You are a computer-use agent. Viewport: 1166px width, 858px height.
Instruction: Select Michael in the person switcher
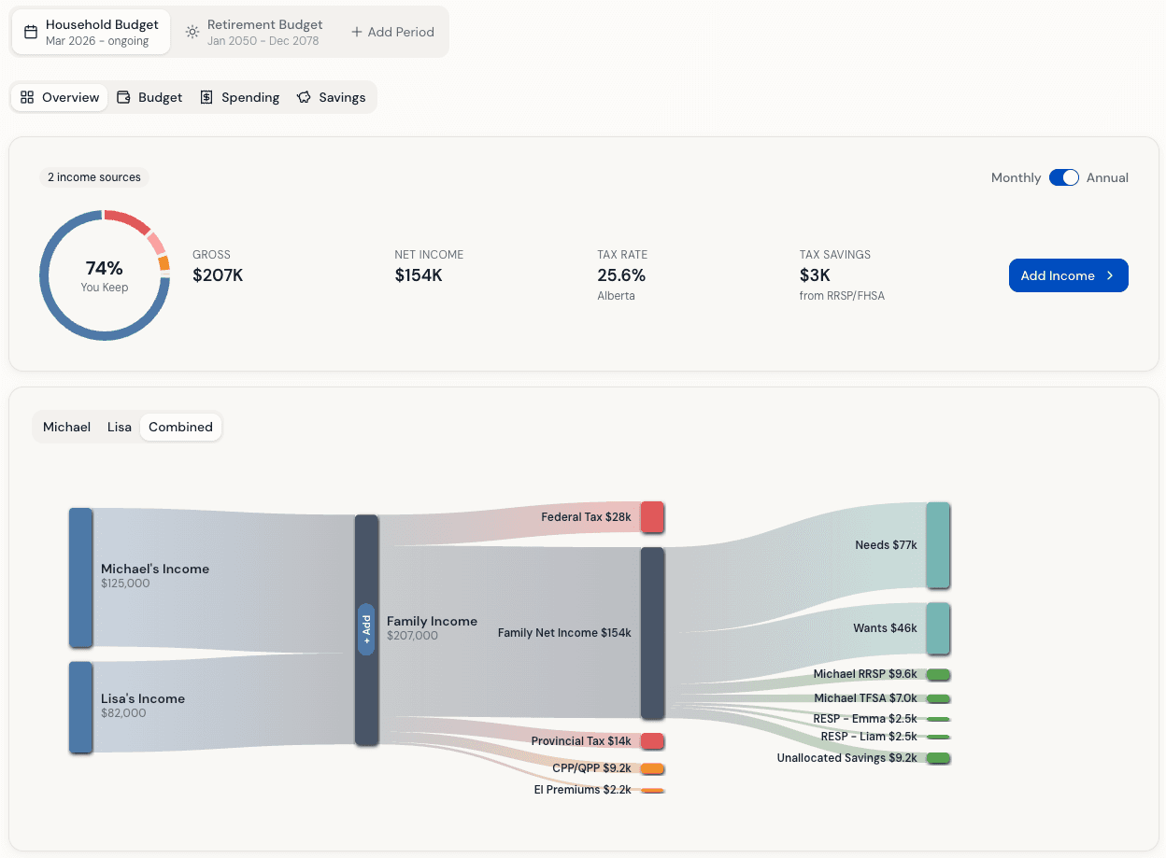pos(66,427)
